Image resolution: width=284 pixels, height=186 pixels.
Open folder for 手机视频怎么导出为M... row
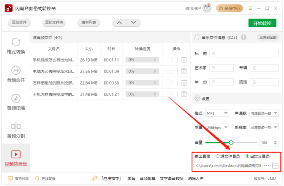pos(170,59)
